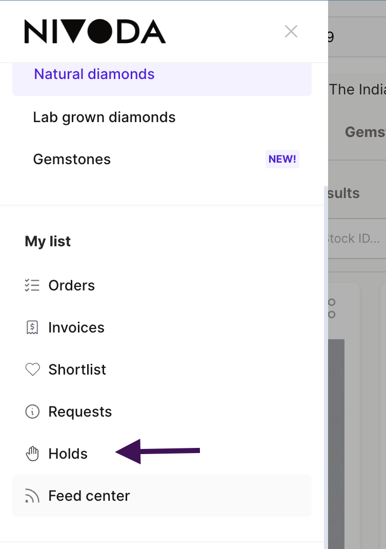Open Holds from My list
The image size is (386, 549).
coord(162,454)
